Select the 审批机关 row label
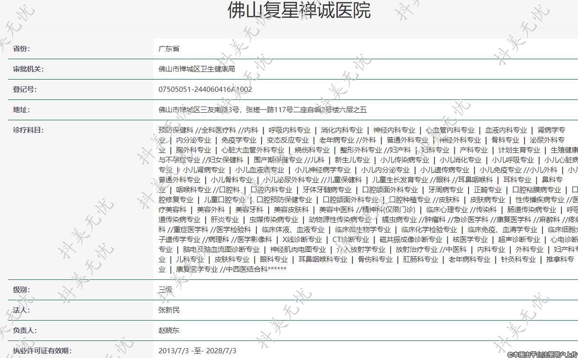Screen dimensions: 578x358 (x=28, y=69)
